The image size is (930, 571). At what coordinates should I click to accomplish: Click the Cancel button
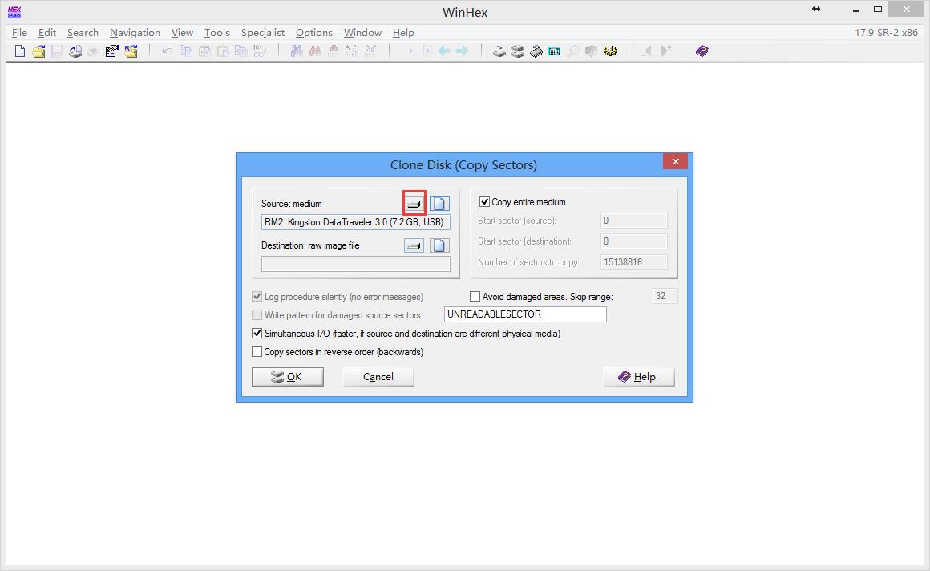coord(378,377)
